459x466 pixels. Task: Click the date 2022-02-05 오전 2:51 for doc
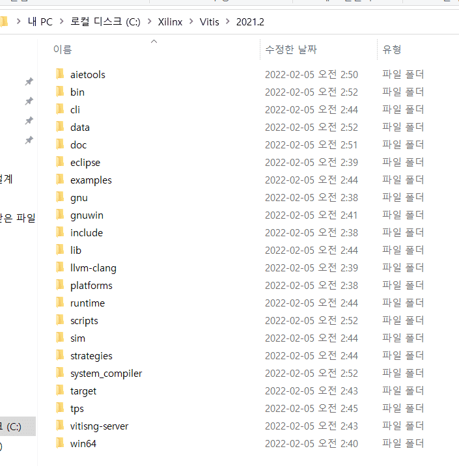tap(311, 144)
